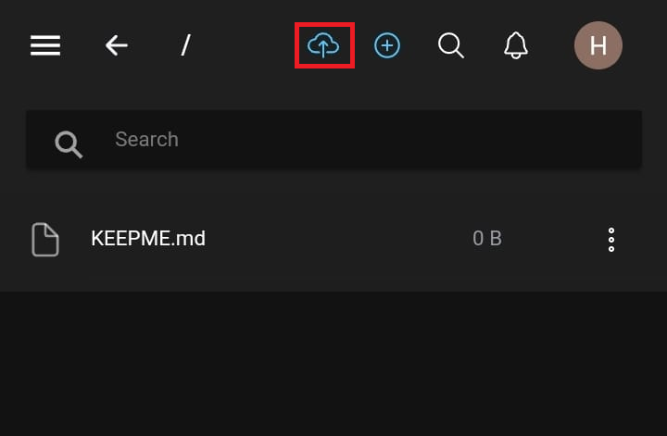Focus the Search text field
The image size is (667, 436).
click(371, 140)
